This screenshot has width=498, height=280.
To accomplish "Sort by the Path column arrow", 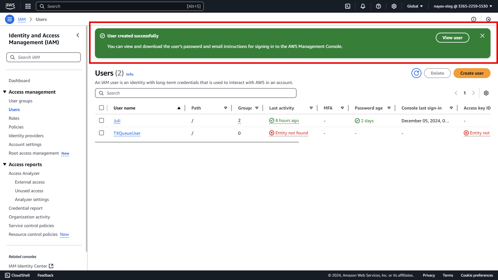I will coord(226,108).
